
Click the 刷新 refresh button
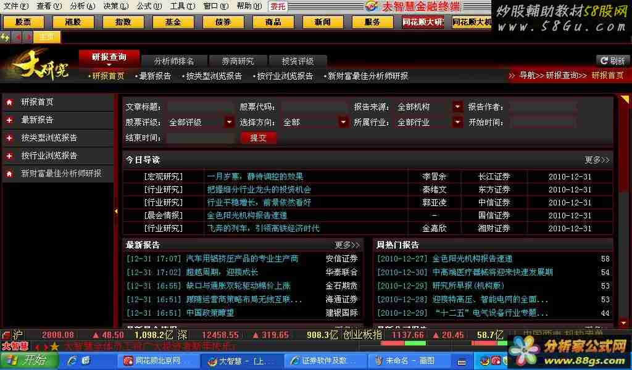(612, 61)
